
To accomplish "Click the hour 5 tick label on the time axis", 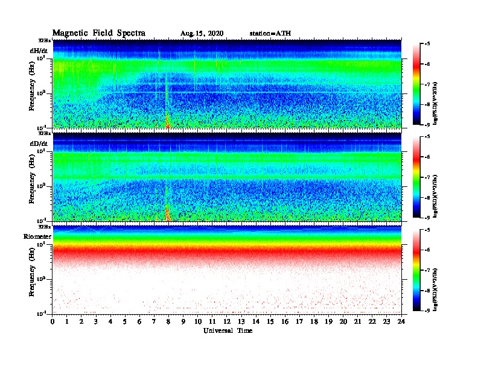I will click(126, 321).
